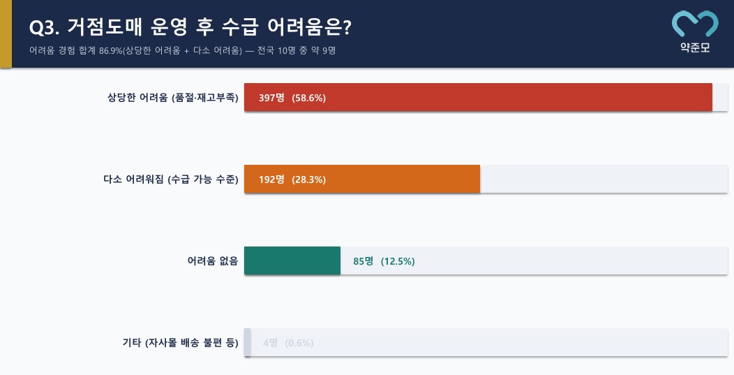This screenshot has height=375, width=734.
Task: Click the 상당한 어려움 (품절·재고부족) label
Action: 172,98
